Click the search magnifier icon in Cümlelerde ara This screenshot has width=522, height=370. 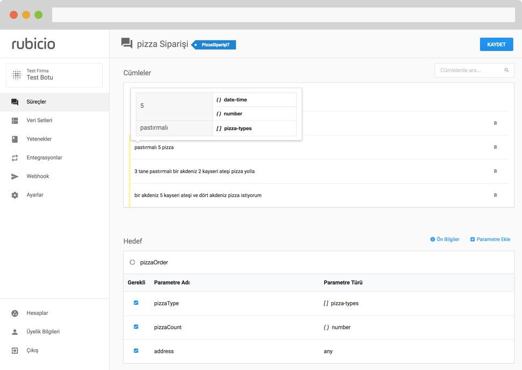click(506, 70)
